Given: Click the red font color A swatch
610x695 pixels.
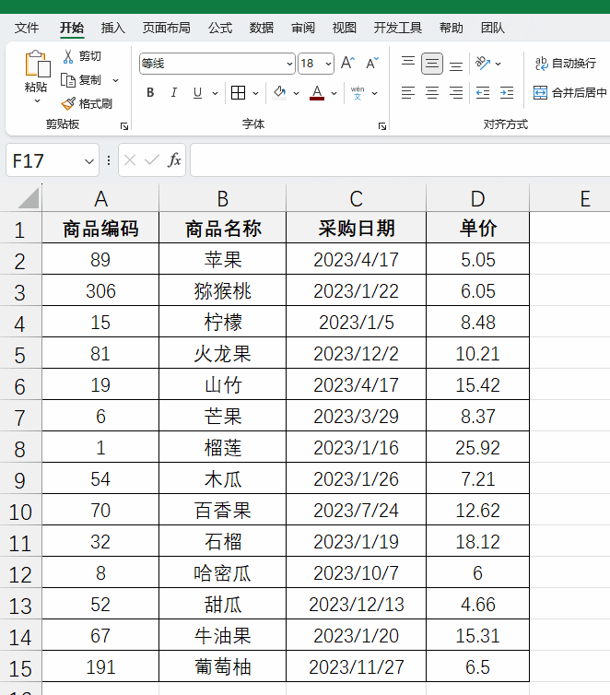Looking at the screenshot, I should pos(317,93).
